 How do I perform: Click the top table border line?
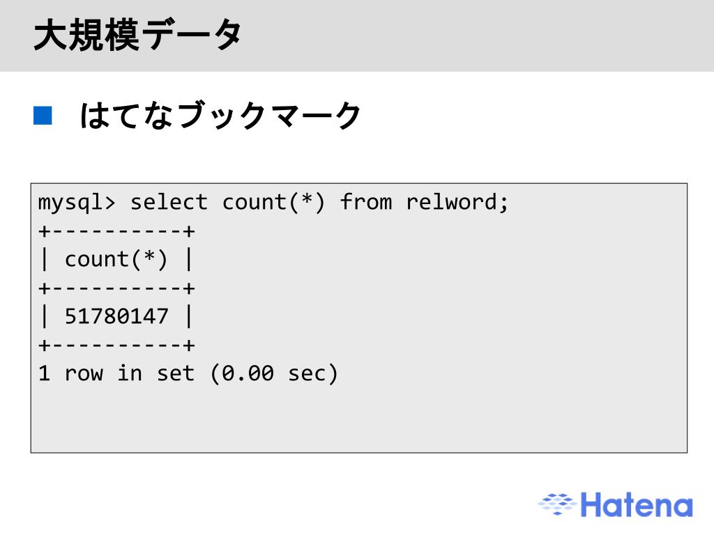(x=116, y=231)
